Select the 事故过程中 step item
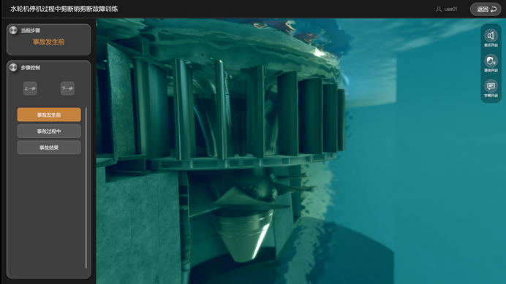 (49, 131)
